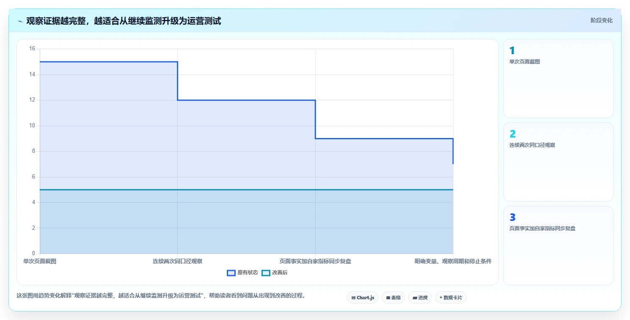Click the 表格 tag
The width and height of the screenshot is (630, 320).
393,298
